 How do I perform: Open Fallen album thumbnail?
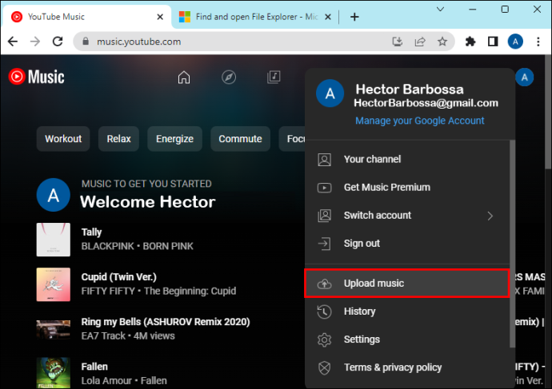[x=54, y=373]
